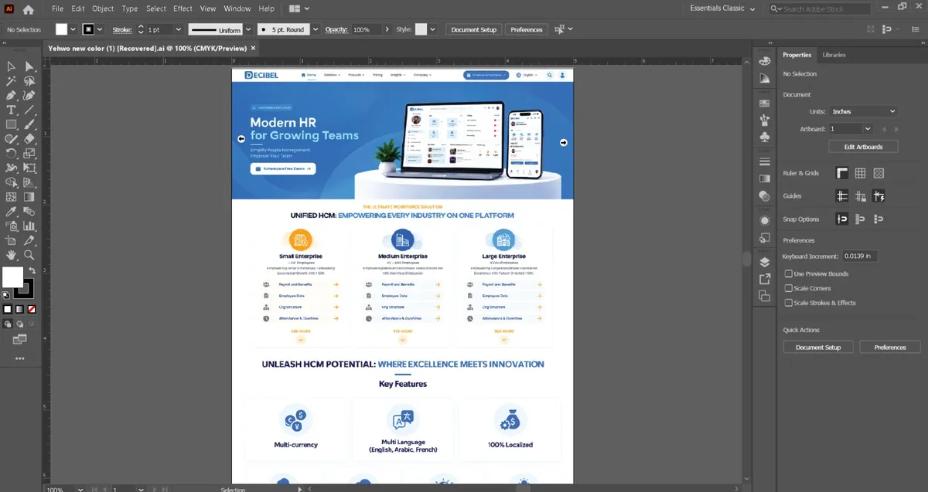
Task: Switch to the Properties tab
Action: [797, 55]
